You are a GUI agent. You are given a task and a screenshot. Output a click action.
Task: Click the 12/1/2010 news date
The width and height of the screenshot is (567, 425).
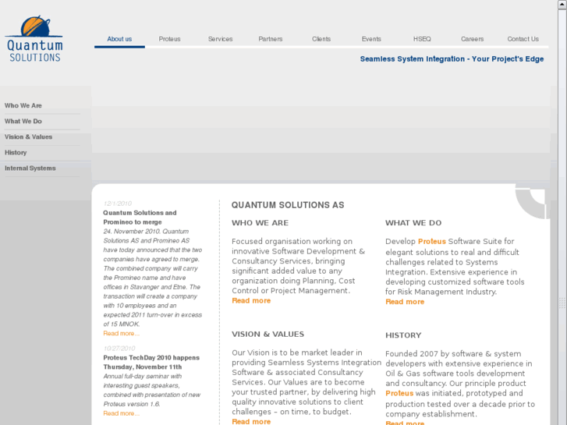click(118, 204)
